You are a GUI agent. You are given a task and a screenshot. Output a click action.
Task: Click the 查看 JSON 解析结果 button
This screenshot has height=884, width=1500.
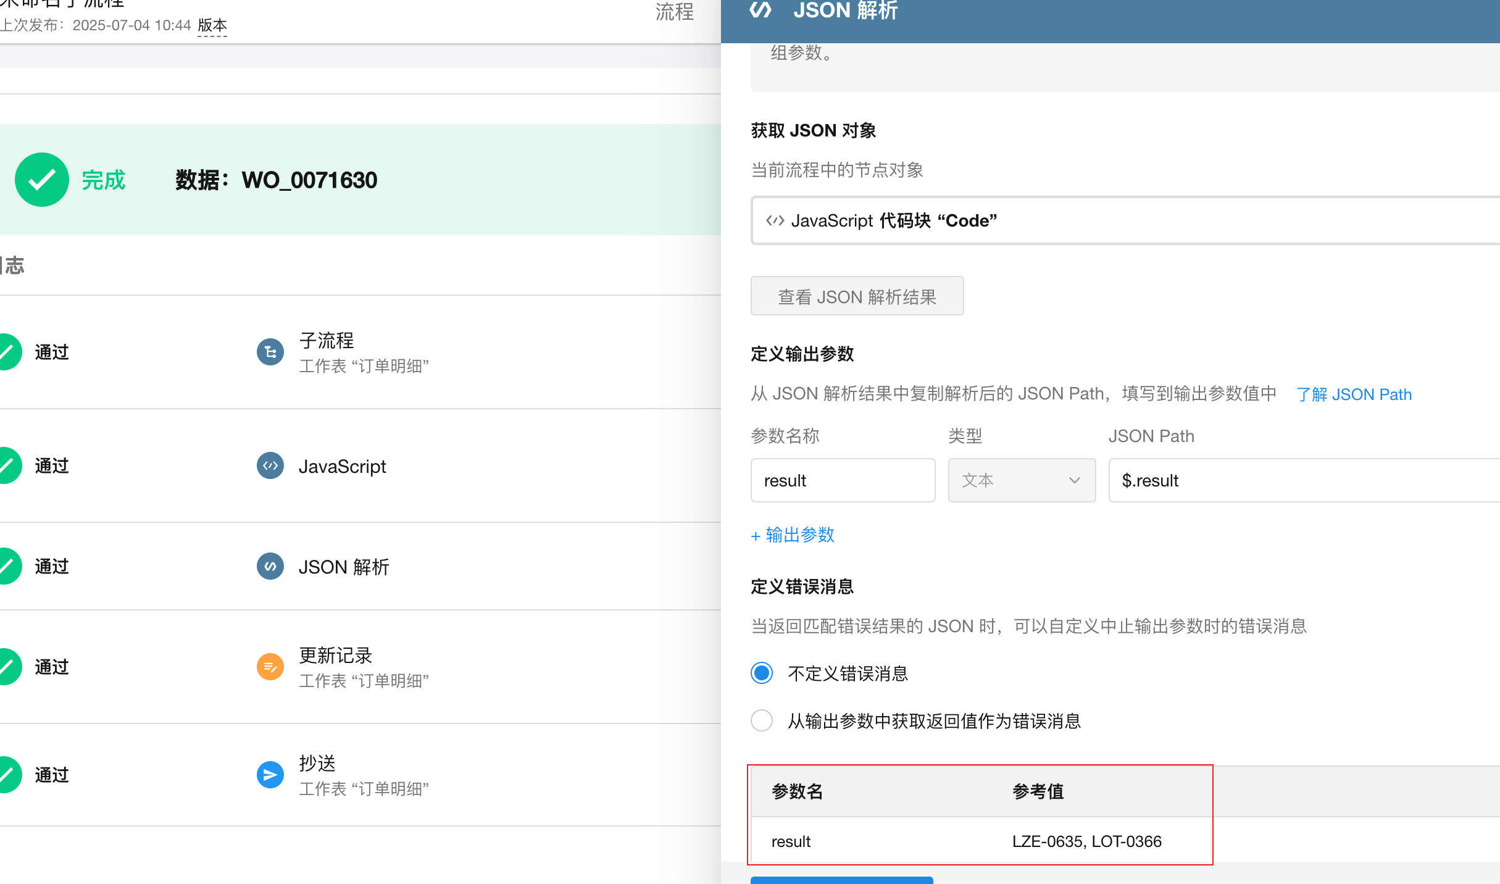coord(856,296)
